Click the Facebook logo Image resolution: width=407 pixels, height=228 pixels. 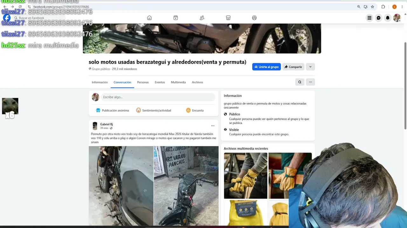(7, 18)
